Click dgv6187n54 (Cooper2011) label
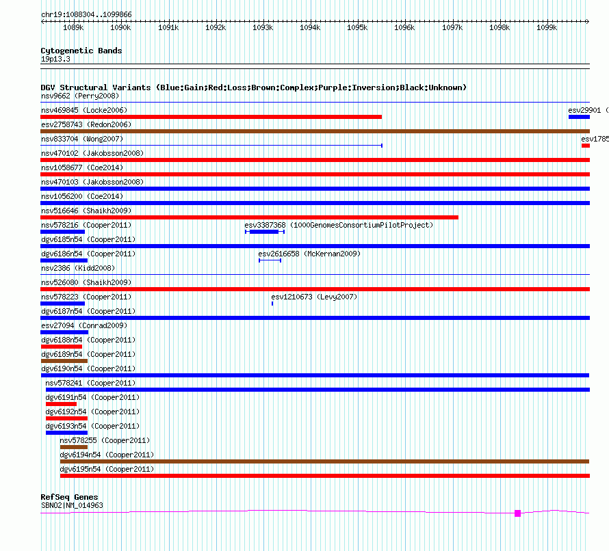 tap(88, 311)
